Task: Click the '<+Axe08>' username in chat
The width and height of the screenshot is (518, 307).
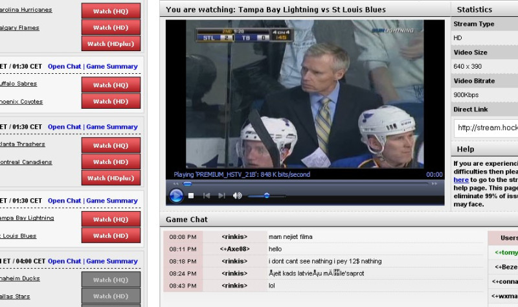Action: pyautogui.click(x=234, y=249)
